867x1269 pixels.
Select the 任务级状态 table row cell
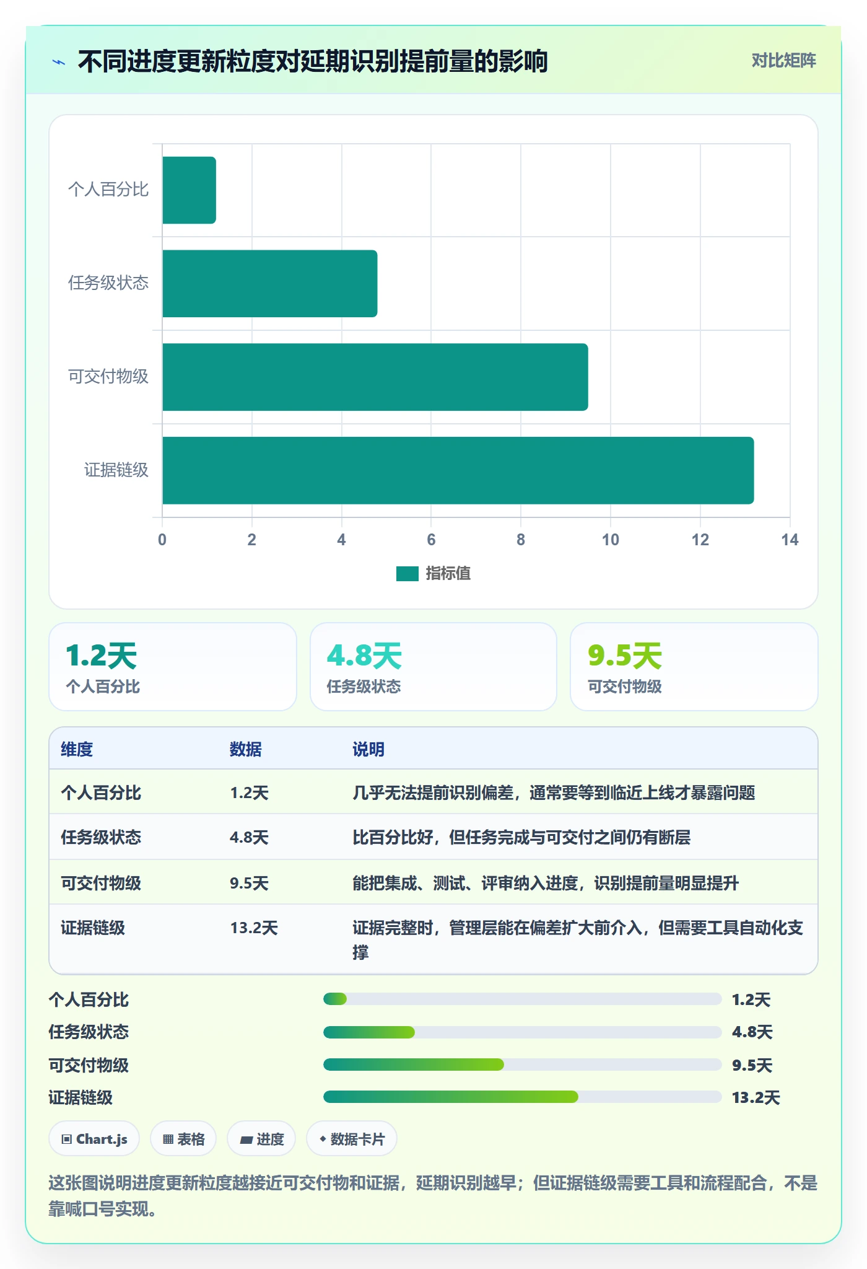click(101, 837)
